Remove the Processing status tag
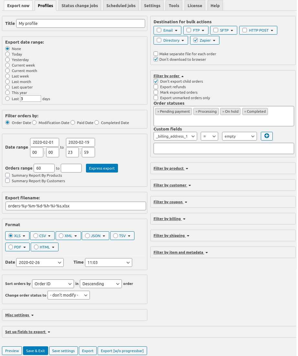Screen dimensions: 298x356 click(x=197, y=112)
